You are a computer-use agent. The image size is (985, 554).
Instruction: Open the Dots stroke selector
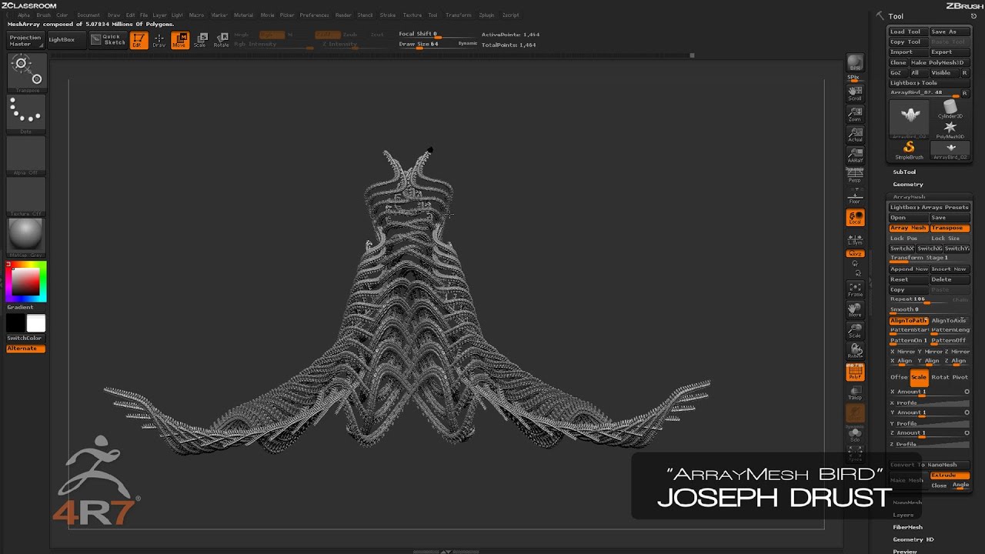26,114
